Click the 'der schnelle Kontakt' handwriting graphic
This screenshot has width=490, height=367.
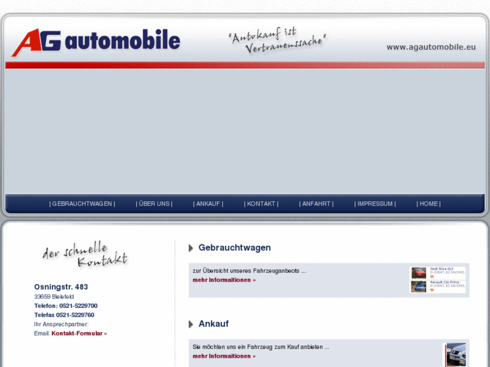85,255
